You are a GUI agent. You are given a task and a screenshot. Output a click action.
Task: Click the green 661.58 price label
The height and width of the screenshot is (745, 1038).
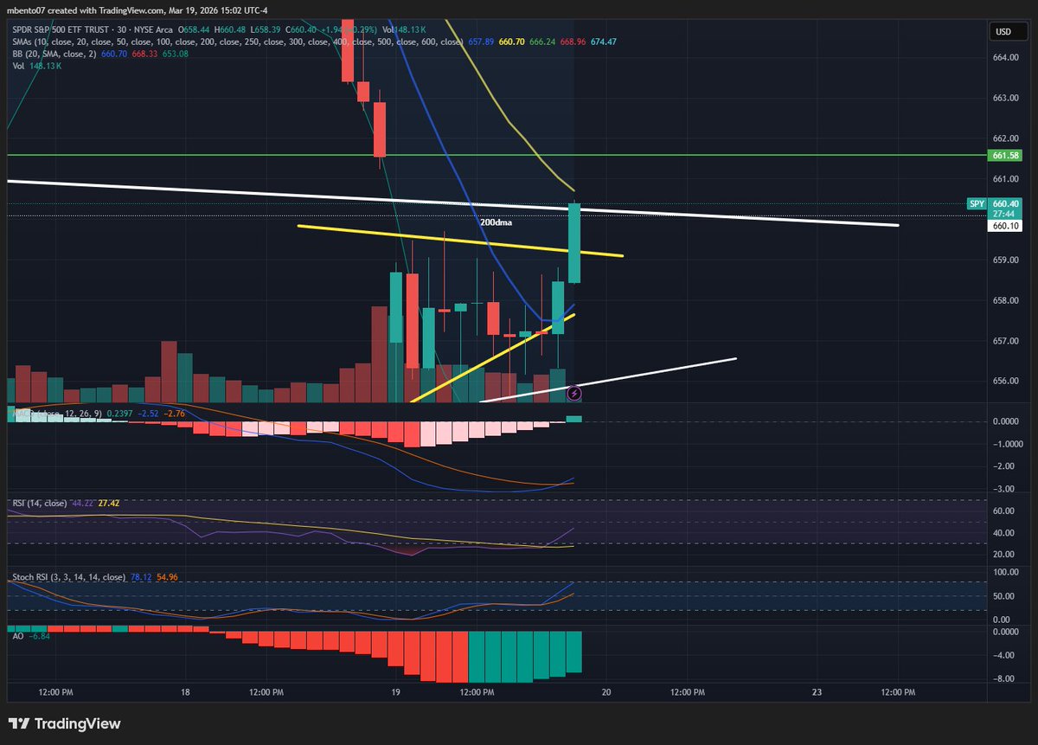1004,155
